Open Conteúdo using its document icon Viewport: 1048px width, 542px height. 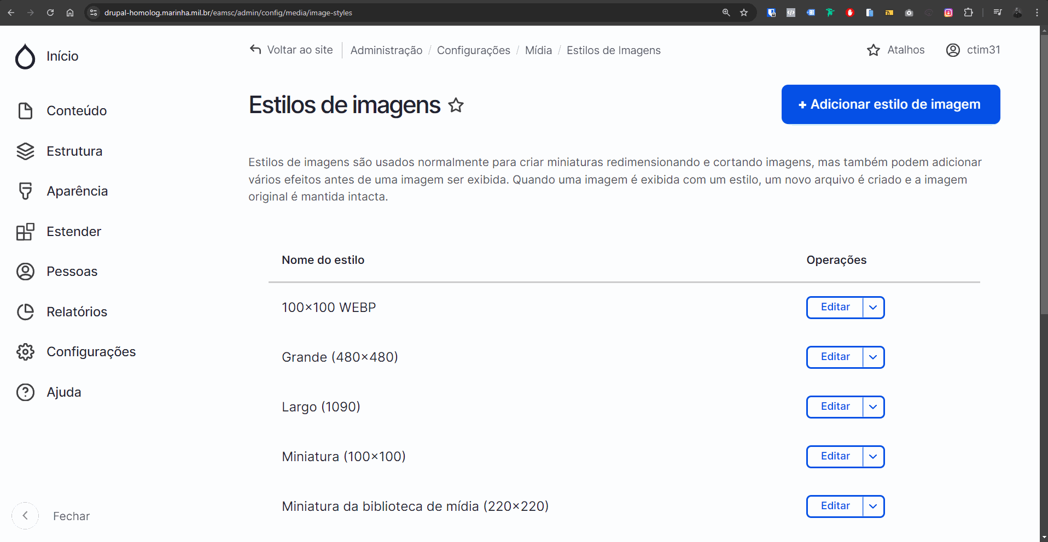[25, 111]
